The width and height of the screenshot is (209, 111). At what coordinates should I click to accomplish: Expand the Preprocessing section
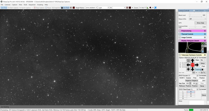pyautogui.click(x=180, y=31)
